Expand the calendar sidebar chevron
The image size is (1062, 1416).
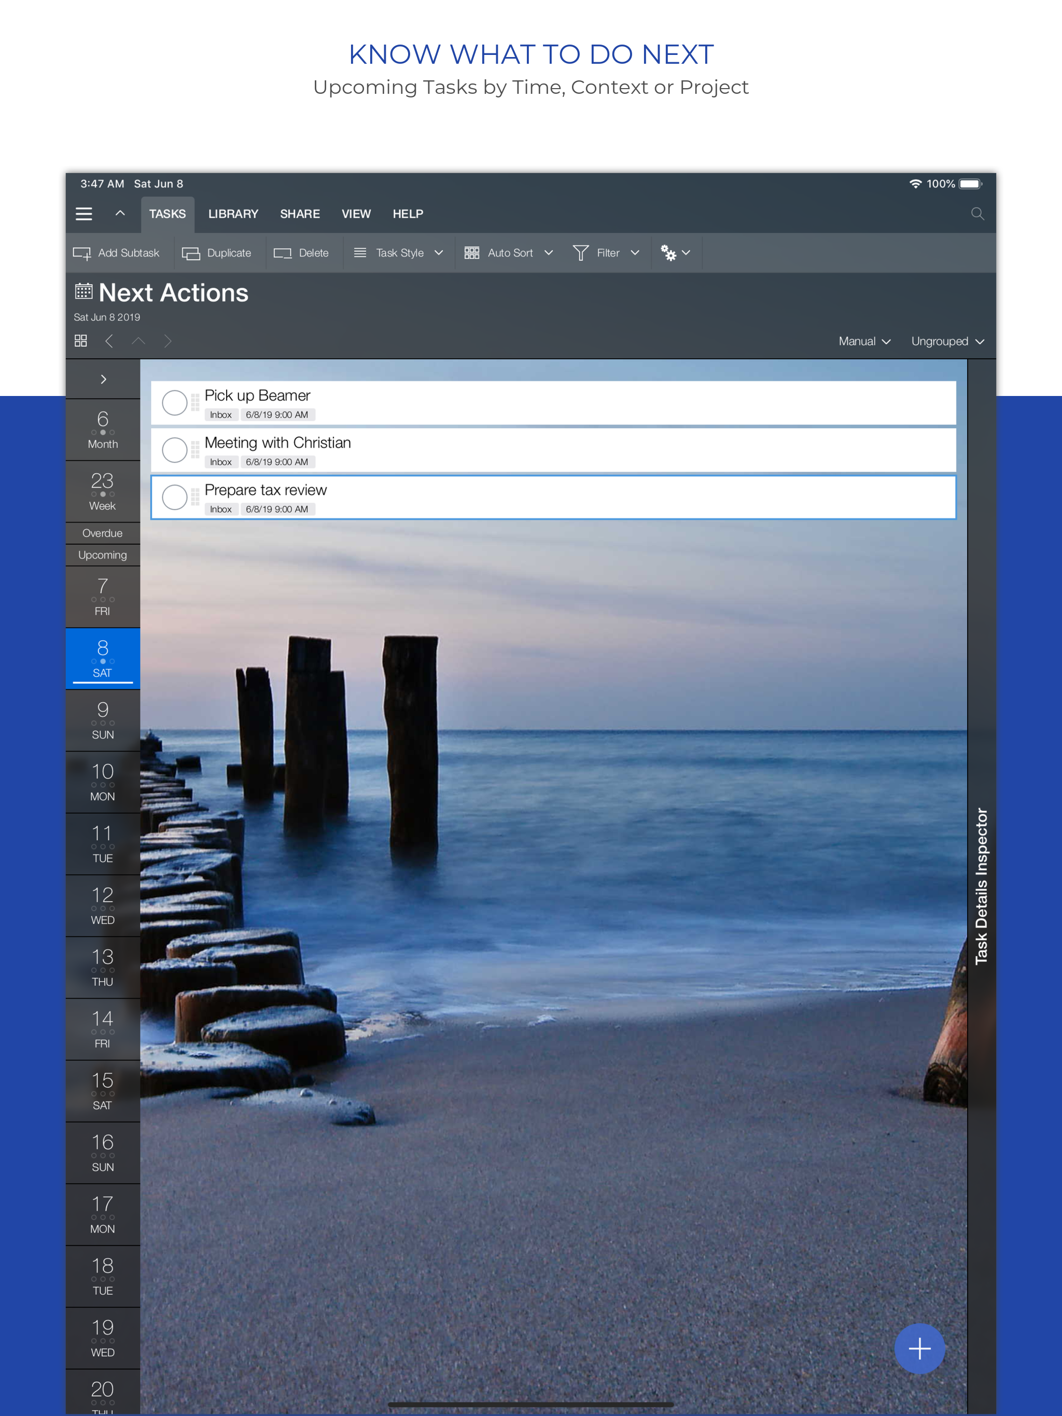pos(103,379)
